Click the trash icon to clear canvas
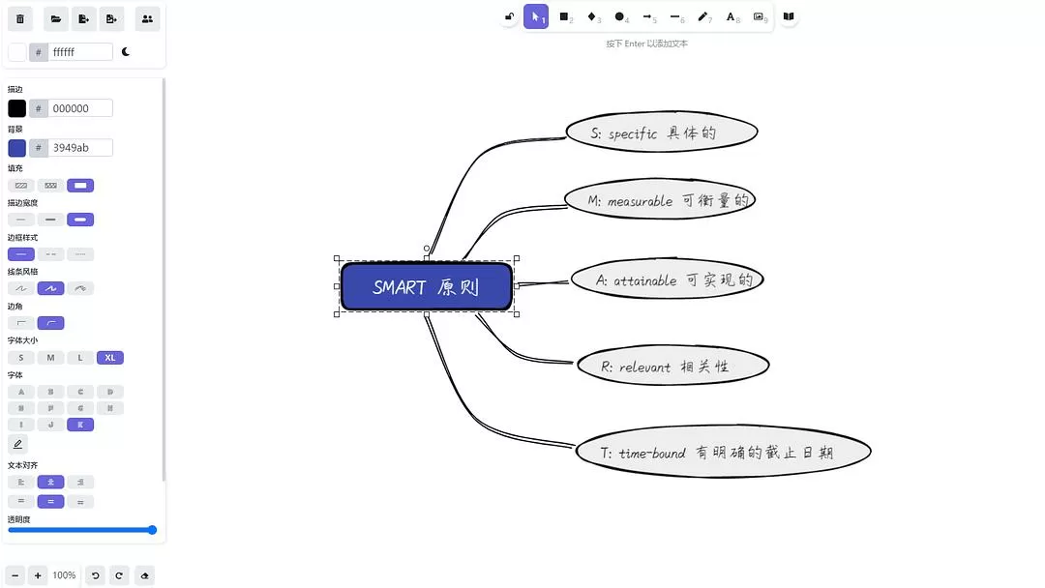1045x588 pixels. tap(20, 19)
